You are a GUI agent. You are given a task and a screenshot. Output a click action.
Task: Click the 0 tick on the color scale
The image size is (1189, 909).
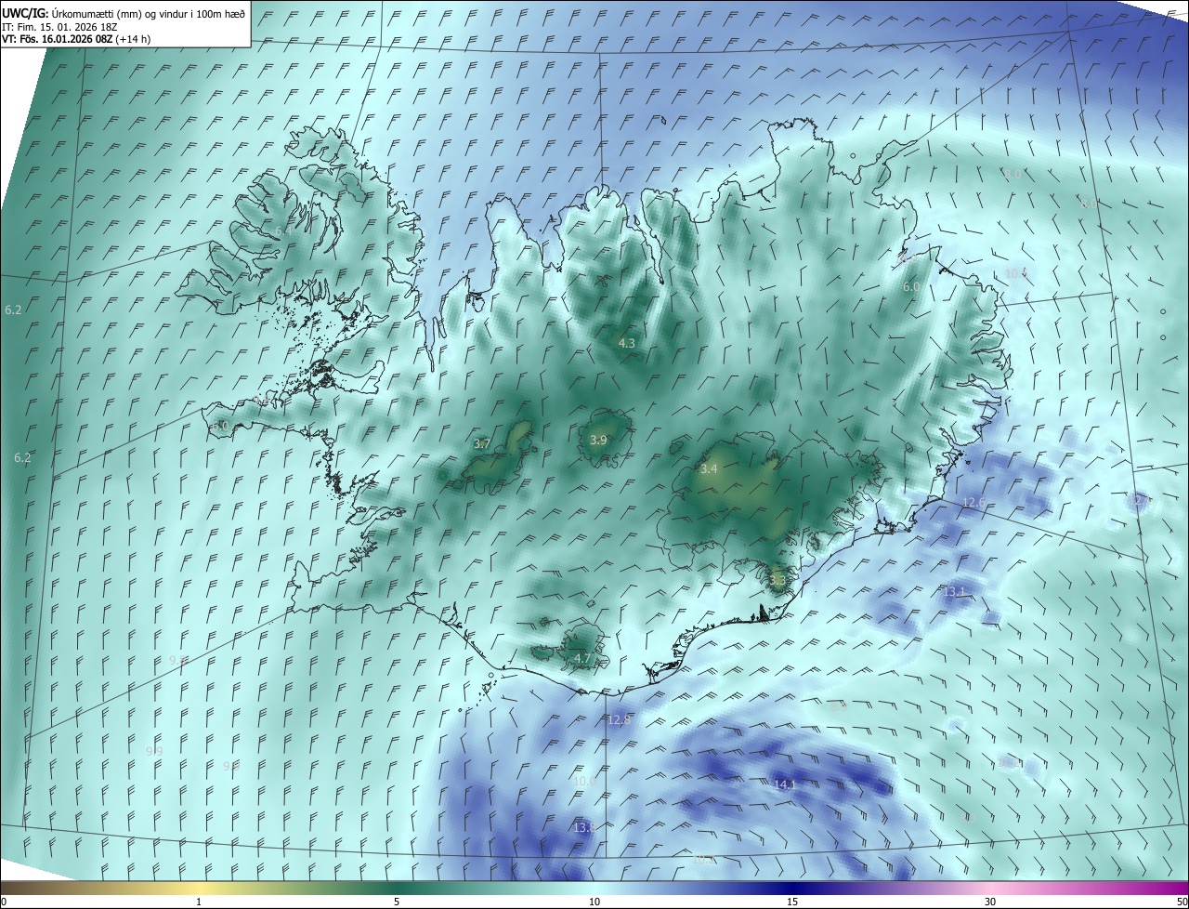3,902
